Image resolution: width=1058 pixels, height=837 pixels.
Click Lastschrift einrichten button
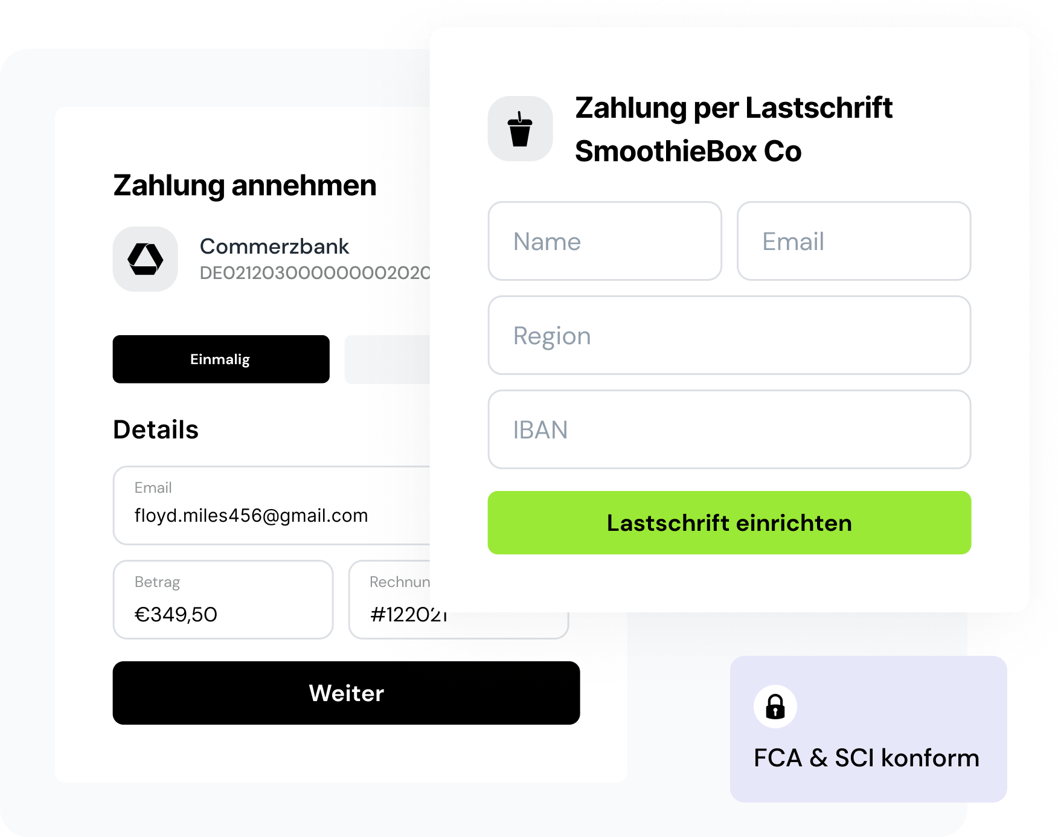[x=729, y=522]
